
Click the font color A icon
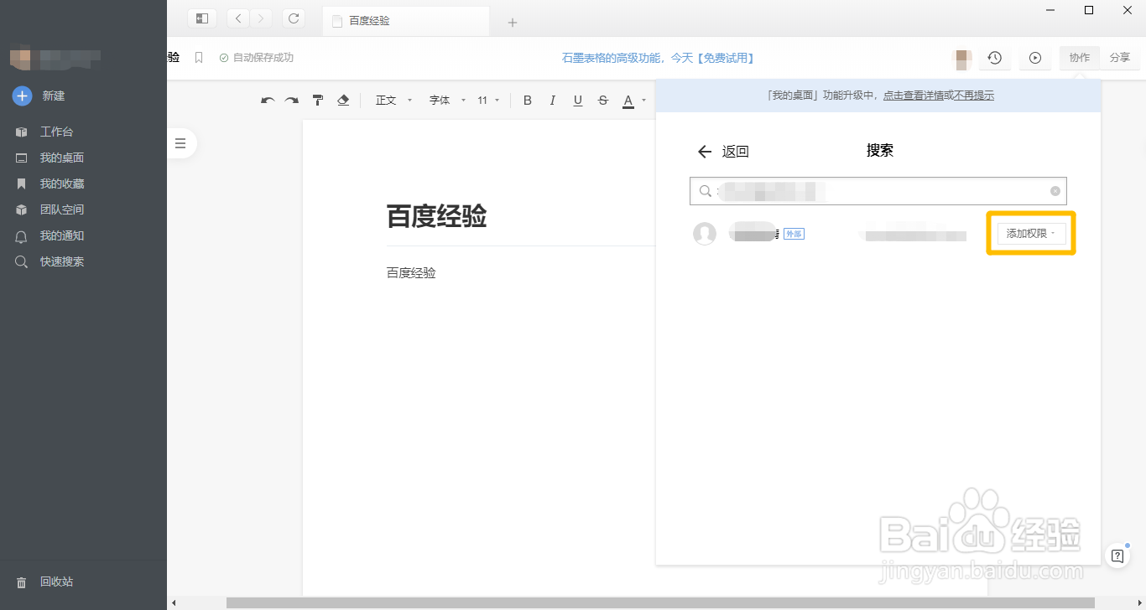tap(628, 101)
